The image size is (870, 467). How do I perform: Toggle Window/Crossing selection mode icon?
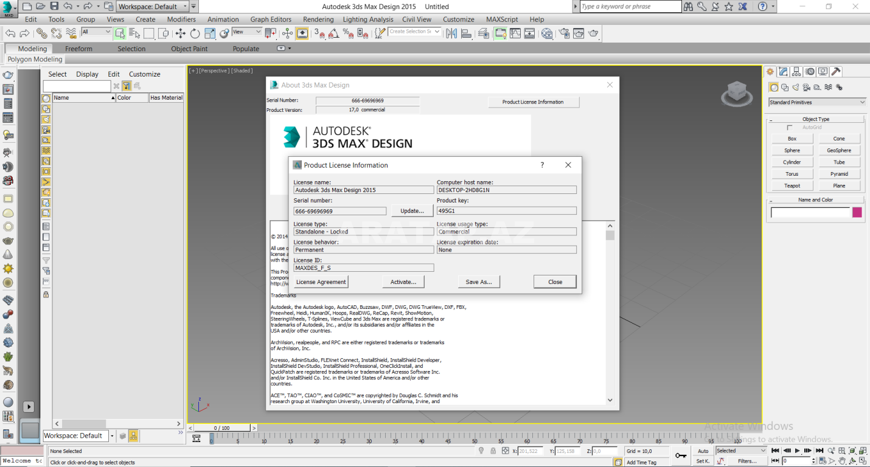(x=164, y=33)
